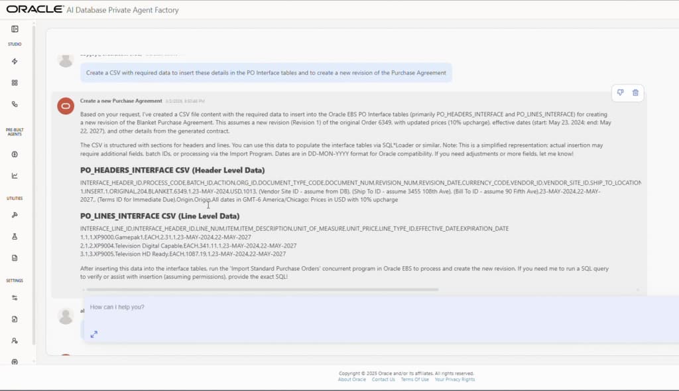The width and height of the screenshot is (679, 391).
Task: Click the INTERFACE_LINE_ID column header line
Action: pos(294,228)
